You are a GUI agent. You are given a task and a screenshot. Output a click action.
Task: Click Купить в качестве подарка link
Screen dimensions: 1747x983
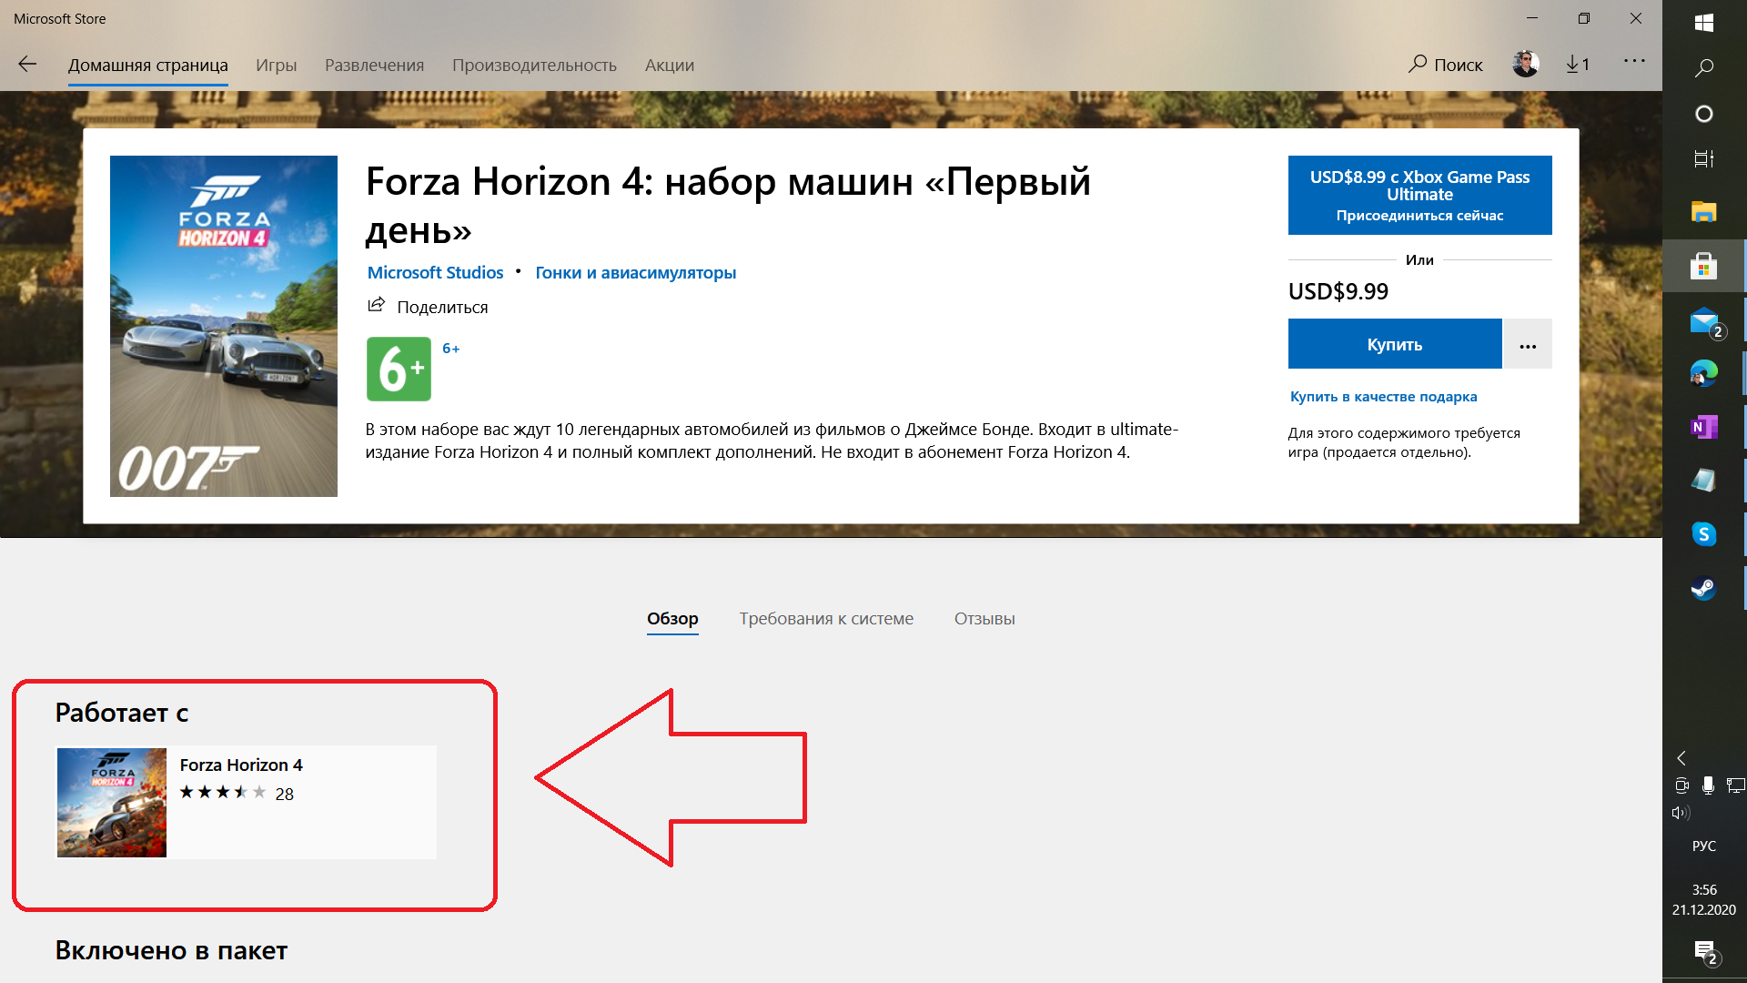[1383, 397]
